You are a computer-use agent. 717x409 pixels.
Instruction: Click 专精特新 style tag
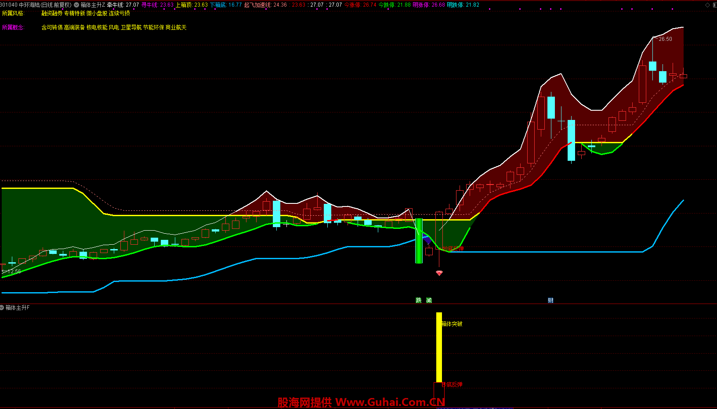tap(74, 14)
